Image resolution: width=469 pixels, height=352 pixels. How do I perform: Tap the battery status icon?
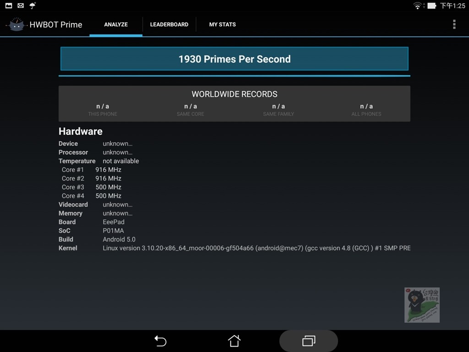point(431,5)
